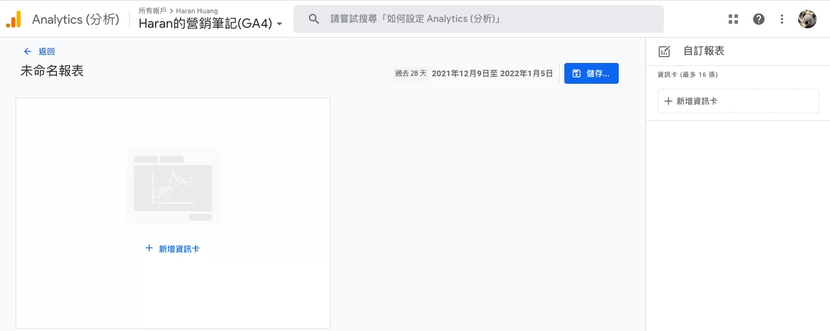This screenshot has width=830, height=331.
Task: Click the plus icon in the sidebar 新增資訊卡
Action: [669, 101]
